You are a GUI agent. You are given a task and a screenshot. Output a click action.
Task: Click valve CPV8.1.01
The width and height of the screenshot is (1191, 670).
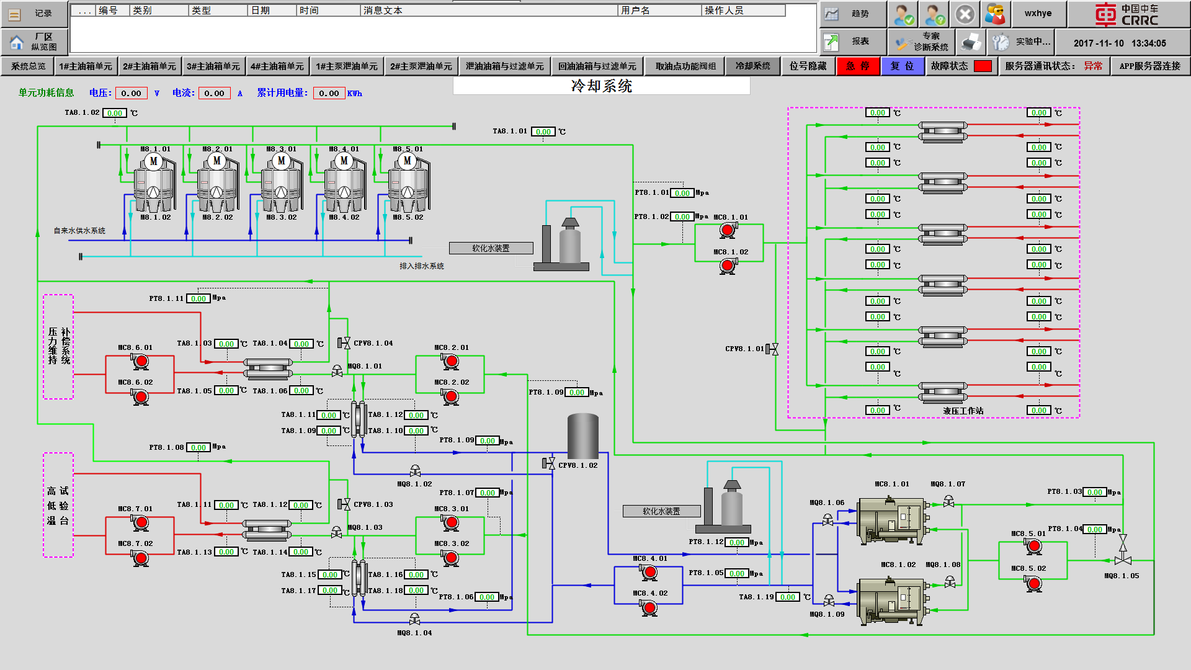[x=772, y=349]
